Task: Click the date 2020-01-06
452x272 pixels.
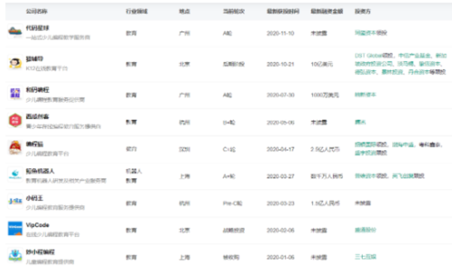Action: point(280,257)
